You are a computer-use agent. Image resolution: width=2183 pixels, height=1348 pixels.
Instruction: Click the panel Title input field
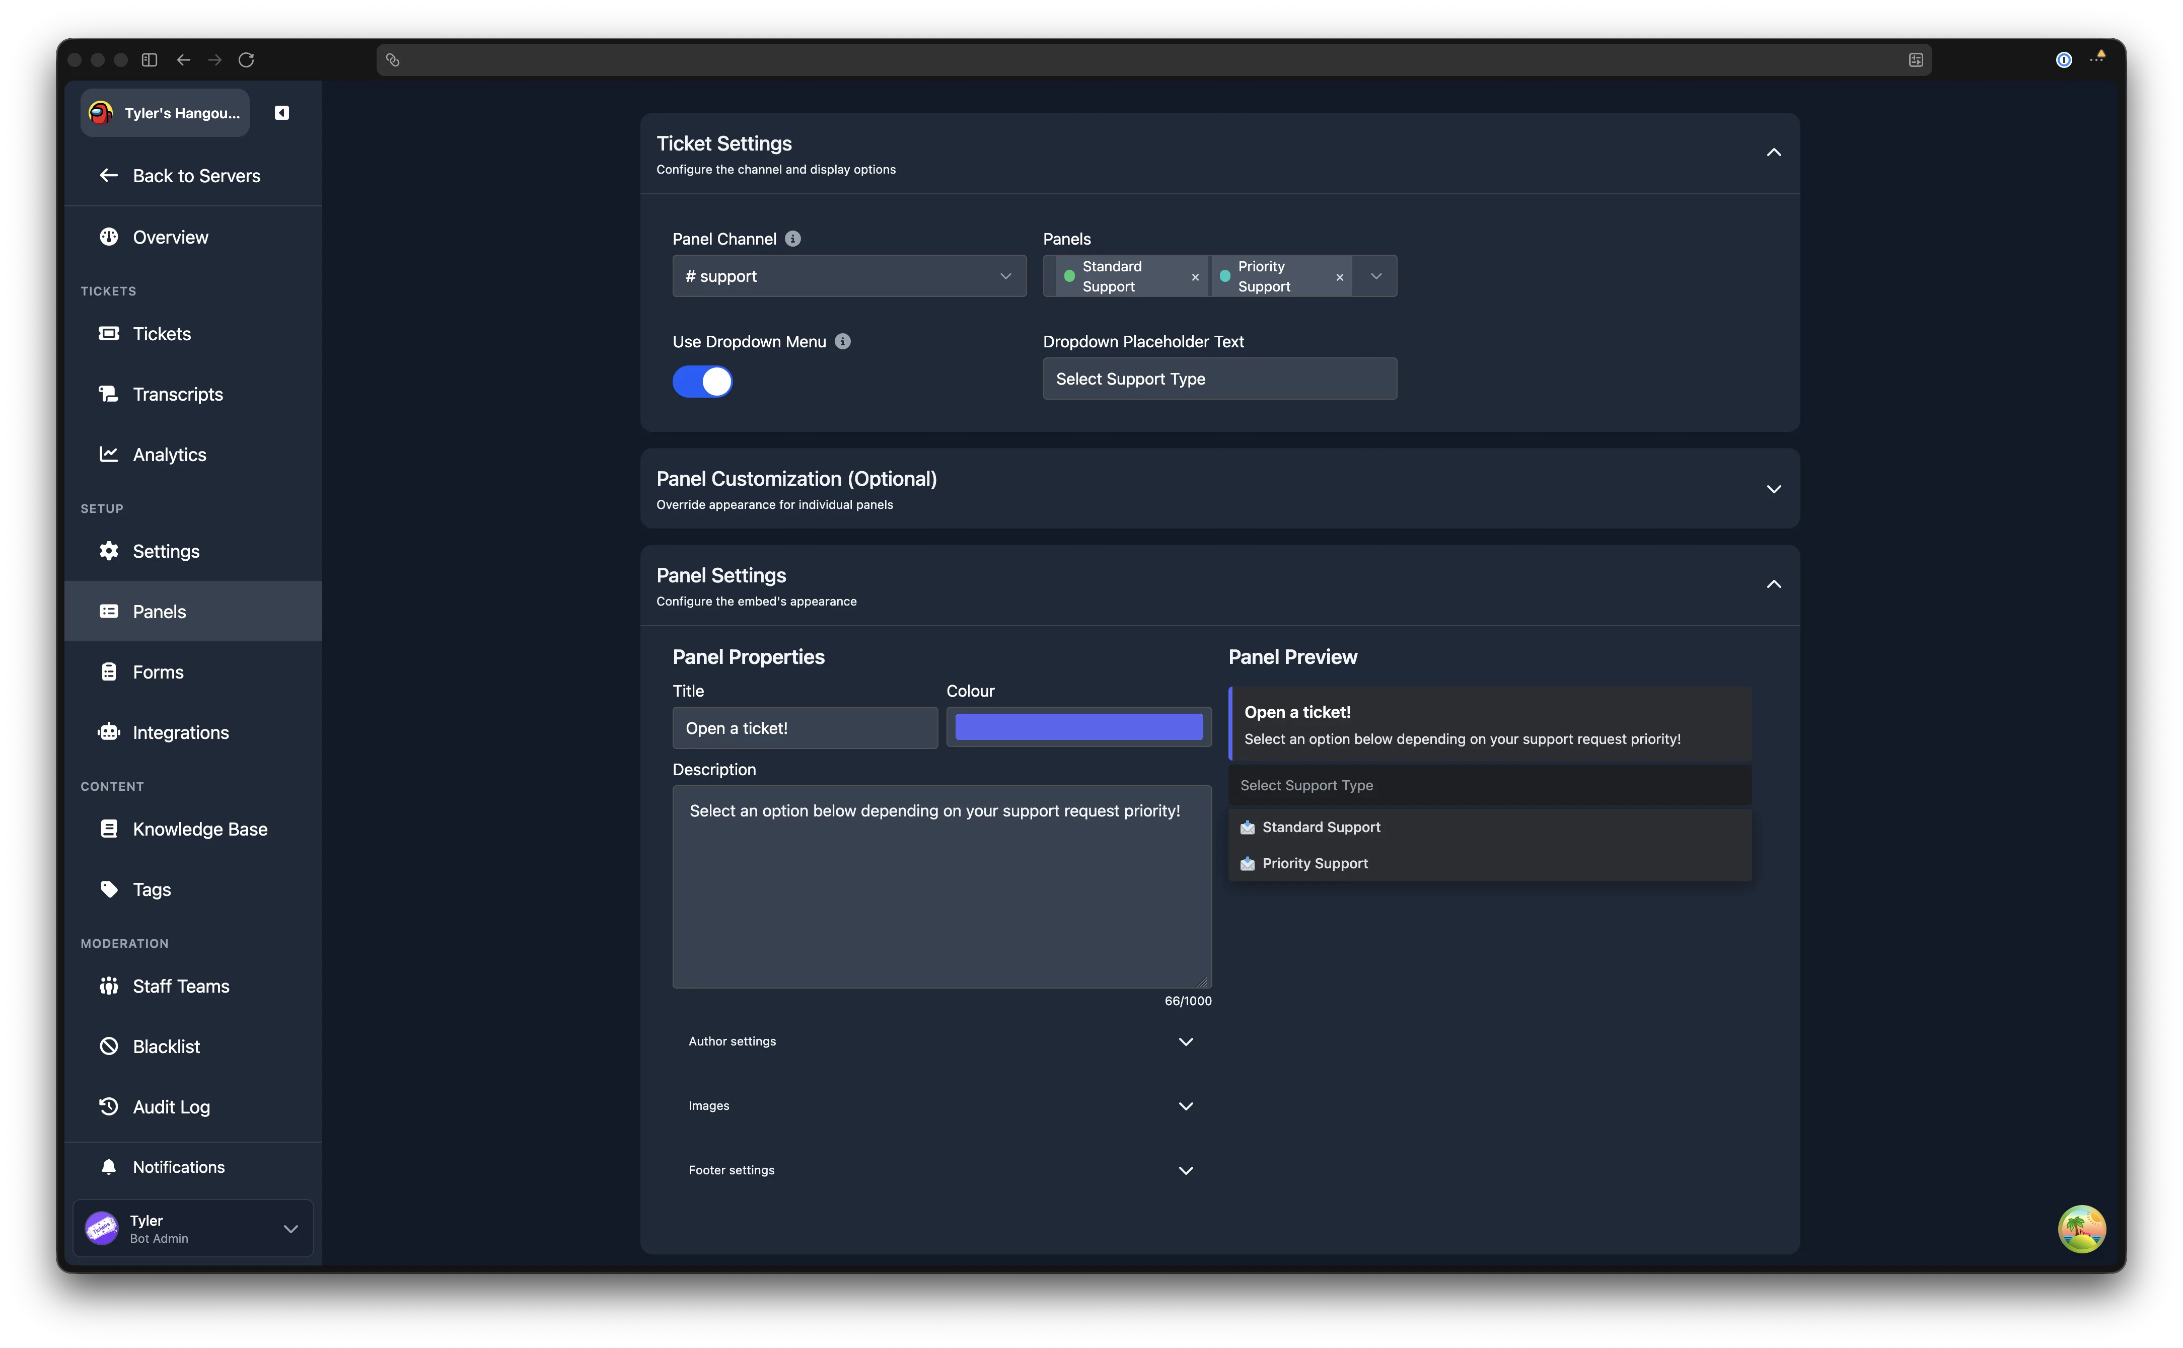(x=805, y=727)
